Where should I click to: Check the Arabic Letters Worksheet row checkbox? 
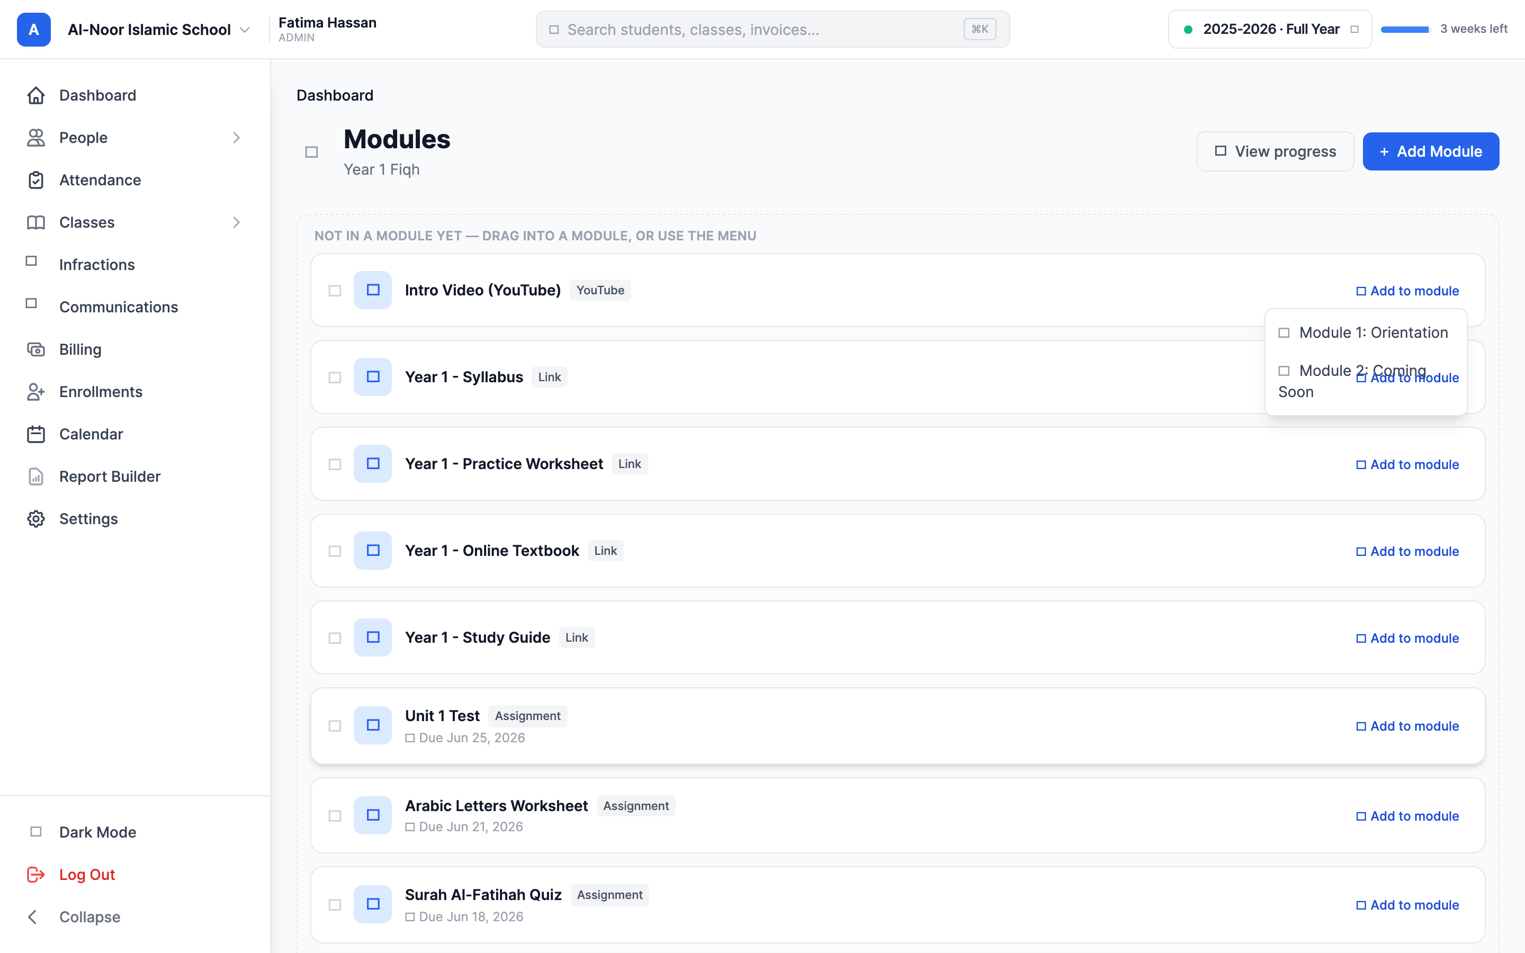(335, 816)
